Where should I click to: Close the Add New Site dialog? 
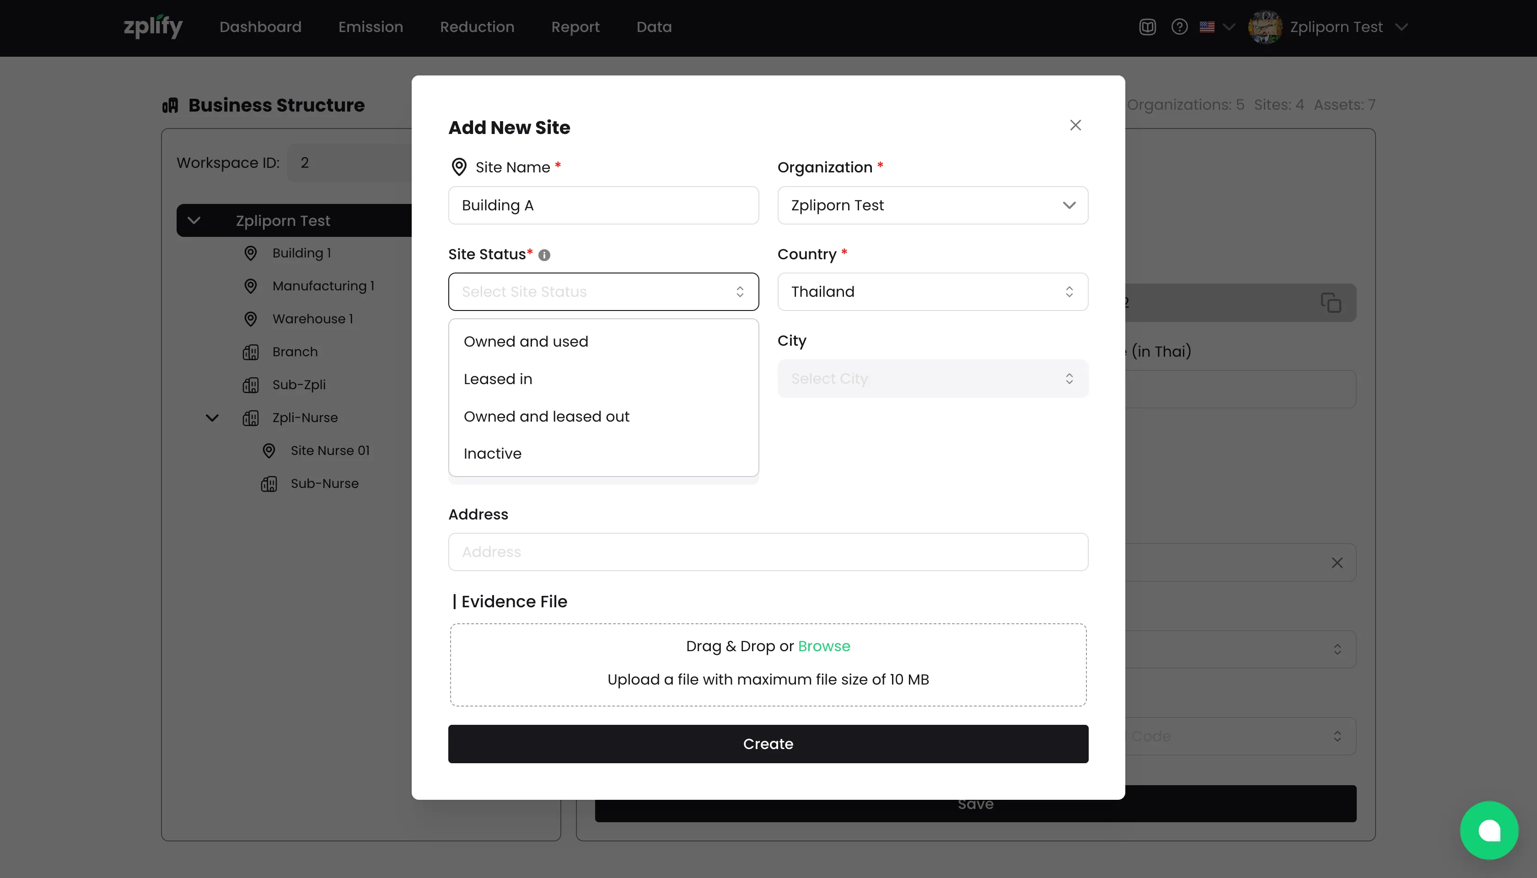pos(1075,125)
